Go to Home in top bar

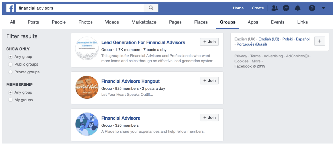pyautogui.click(x=238, y=8)
